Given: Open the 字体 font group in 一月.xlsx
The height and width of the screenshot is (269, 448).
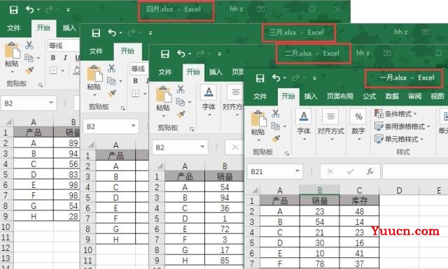Looking at the screenshot, I should [303, 124].
